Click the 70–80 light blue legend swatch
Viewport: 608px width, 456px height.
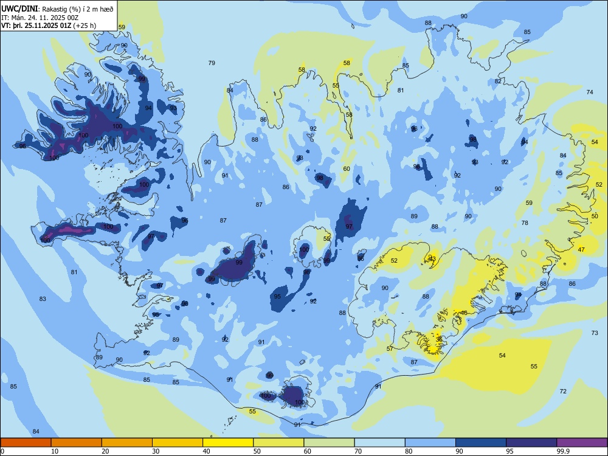379,443
